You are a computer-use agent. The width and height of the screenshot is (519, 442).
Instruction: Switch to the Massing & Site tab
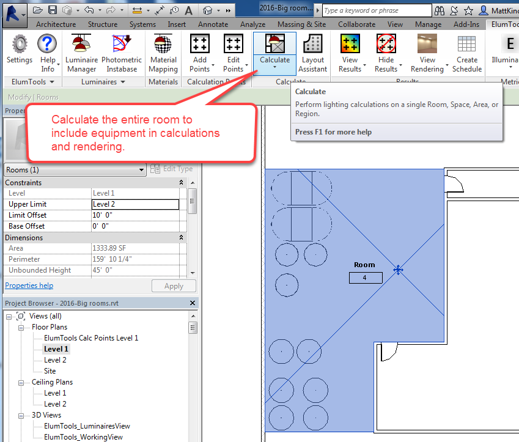301,24
